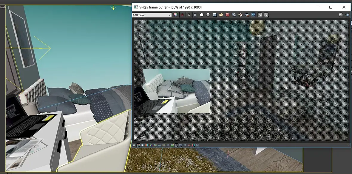The image size is (352, 174).
Task: Show pixel information icon
Action: pos(142,145)
